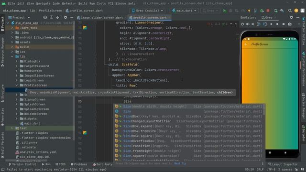Image resolution: width=306 pixels, height=172 pixels.
Task: Click the completion popup scrollbar
Action: 264,109
